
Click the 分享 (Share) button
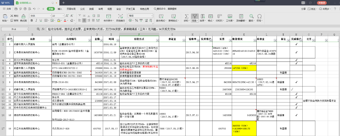303,9
